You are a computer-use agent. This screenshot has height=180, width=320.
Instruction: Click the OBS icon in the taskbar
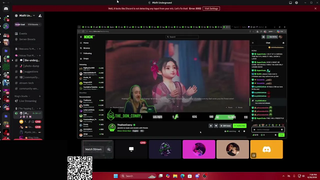point(204,176)
